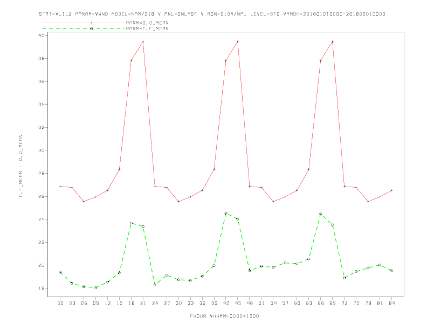This screenshot has width=427, height=330.
Task: Click the x-axis tick label 15
Action: click(119, 303)
